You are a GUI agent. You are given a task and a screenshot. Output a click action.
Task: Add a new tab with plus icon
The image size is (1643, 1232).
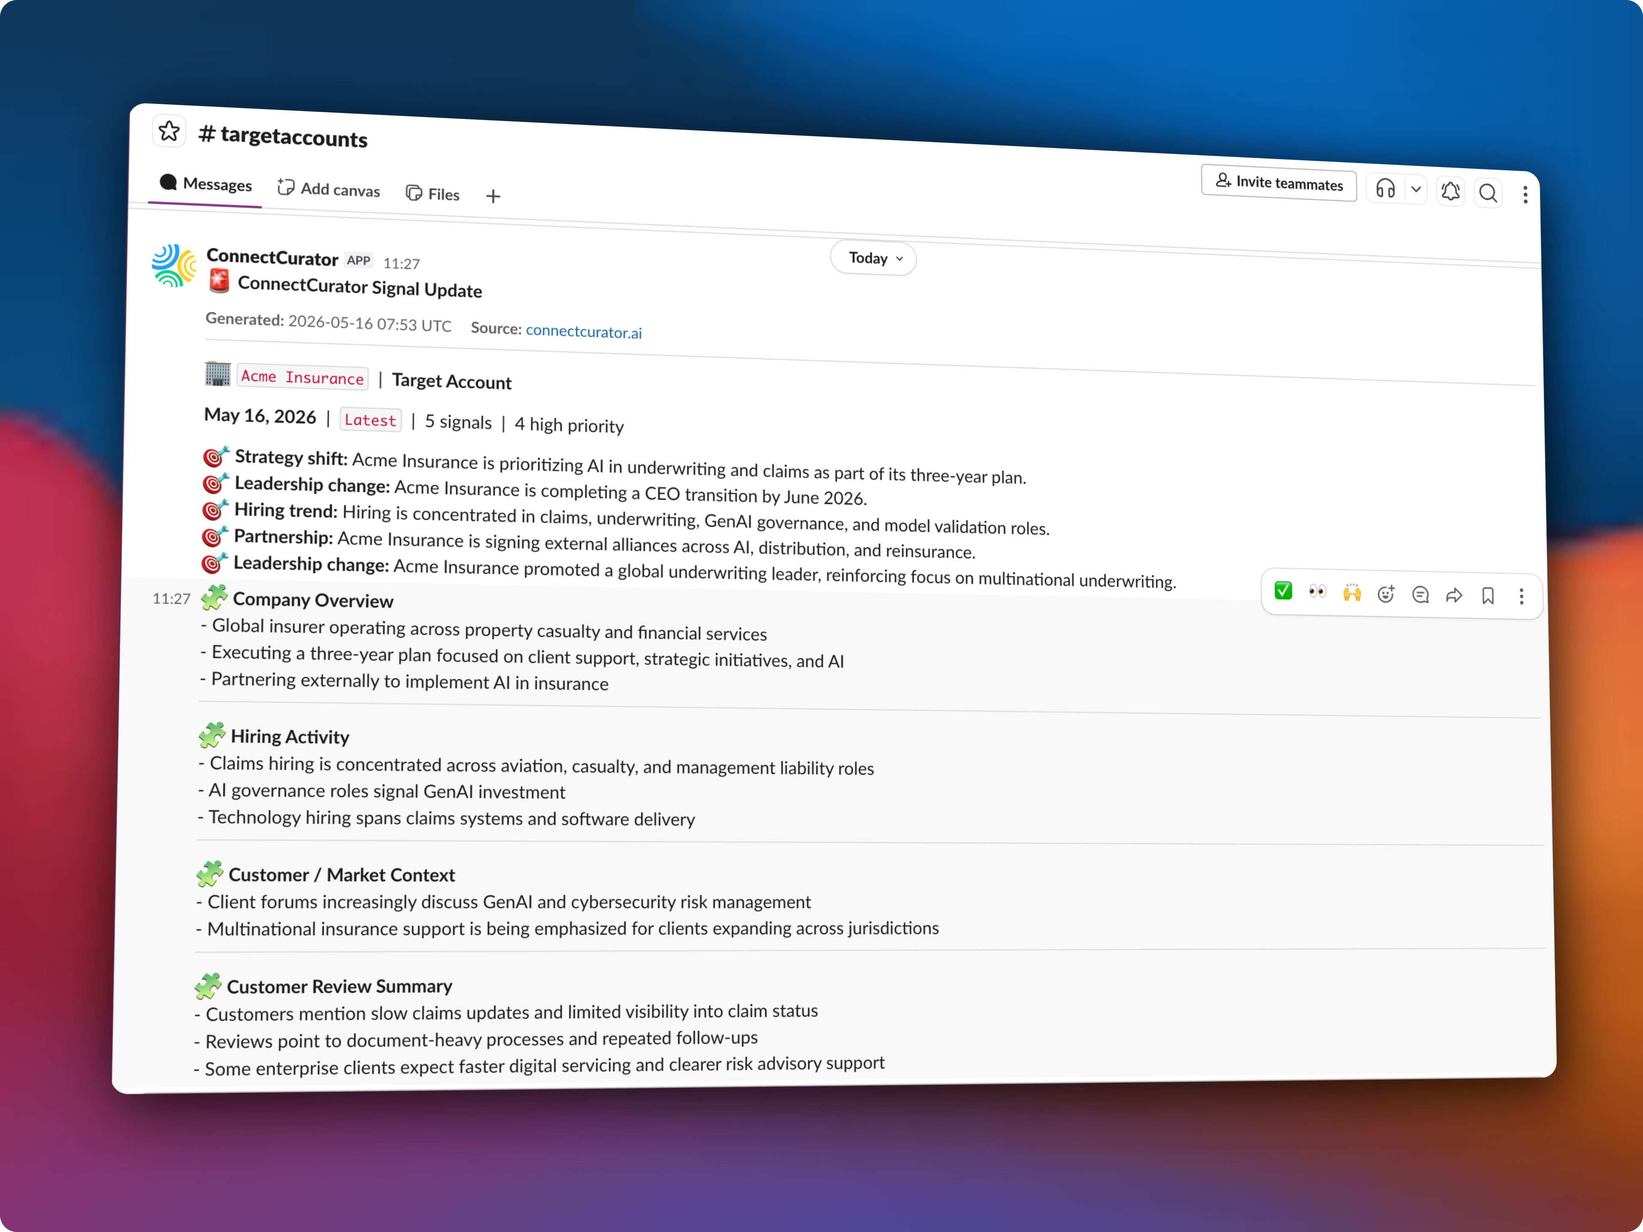click(493, 196)
